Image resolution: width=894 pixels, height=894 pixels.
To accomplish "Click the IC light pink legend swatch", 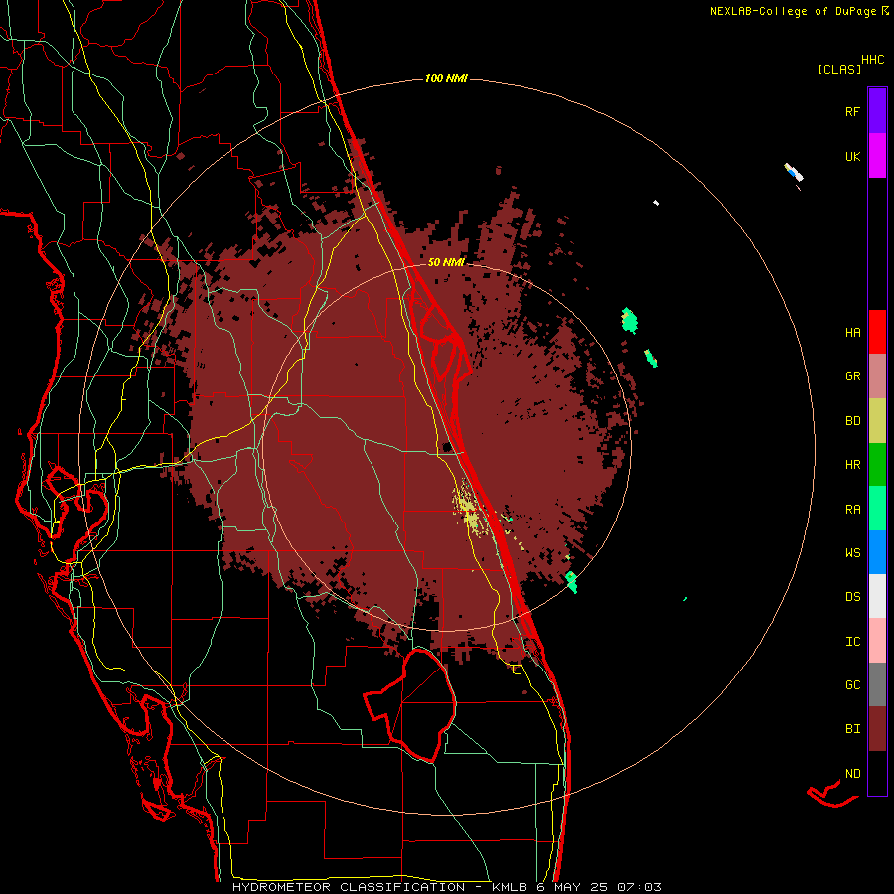I will [877, 641].
